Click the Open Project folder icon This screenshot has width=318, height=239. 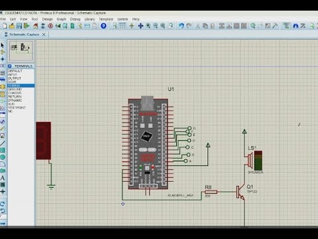[12, 26]
